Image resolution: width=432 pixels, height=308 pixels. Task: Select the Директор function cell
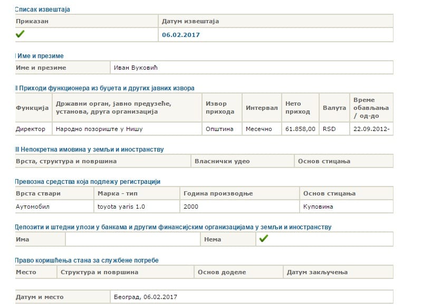(31, 128)
